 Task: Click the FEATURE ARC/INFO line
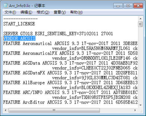tap(70, 92)
